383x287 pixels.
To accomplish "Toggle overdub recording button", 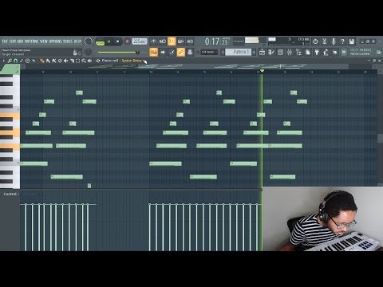I will [181, 41].
